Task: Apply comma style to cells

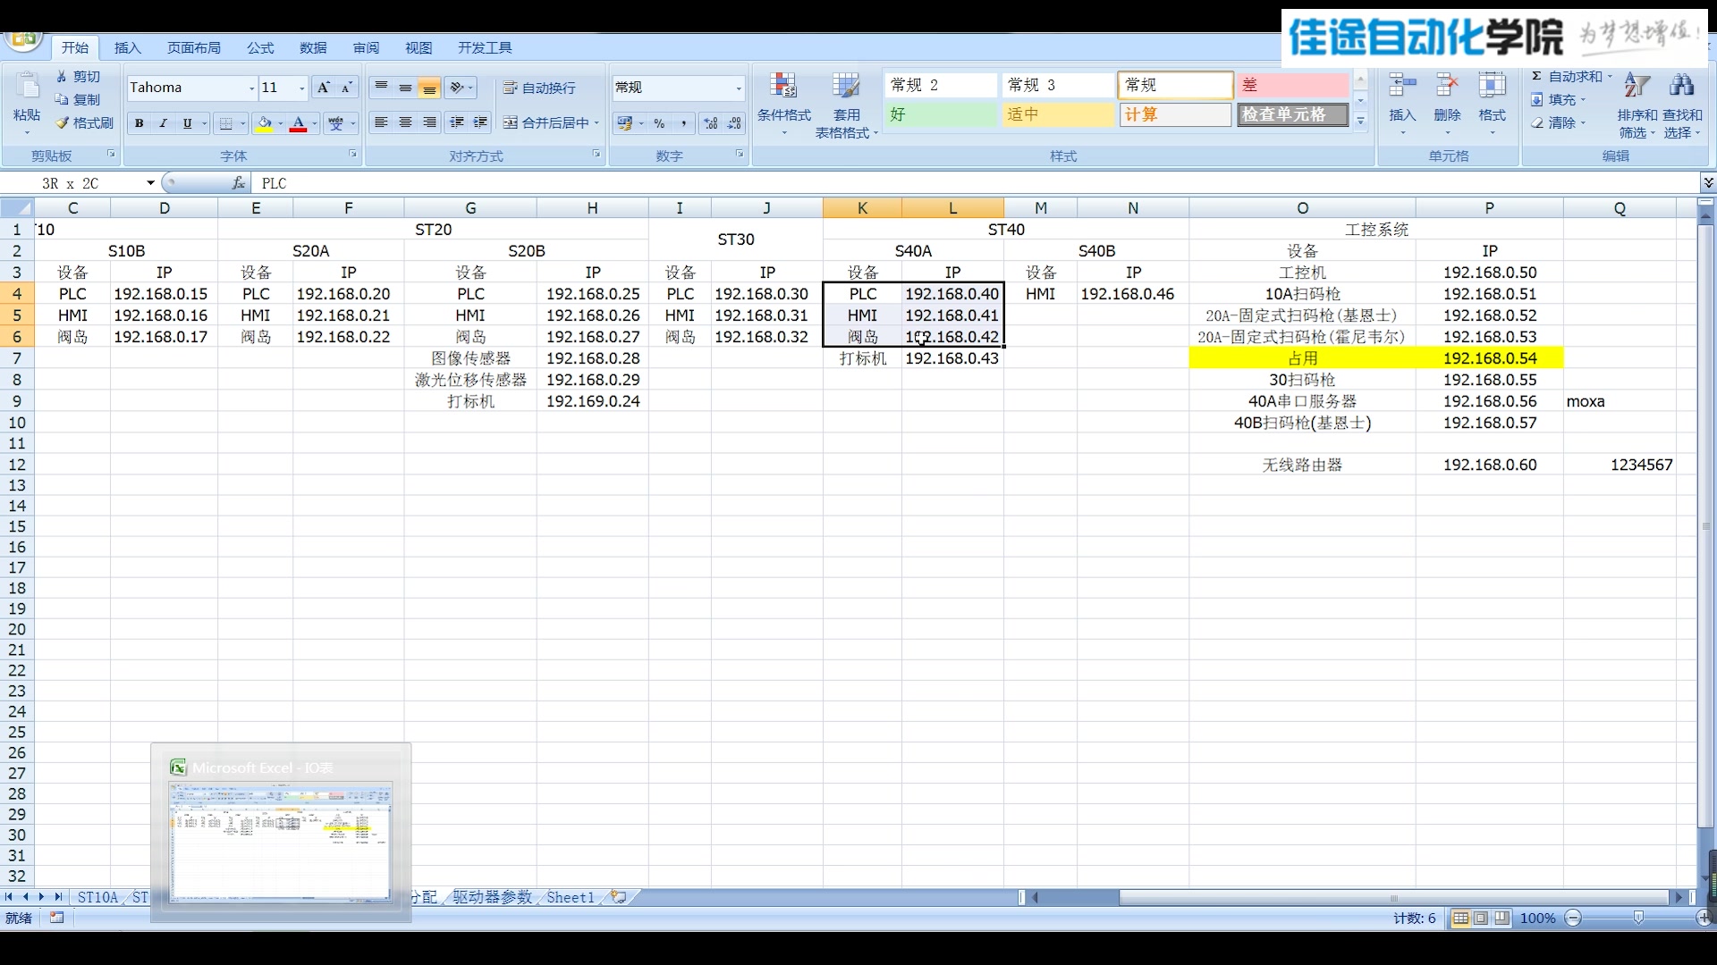Action: point(684,123)
